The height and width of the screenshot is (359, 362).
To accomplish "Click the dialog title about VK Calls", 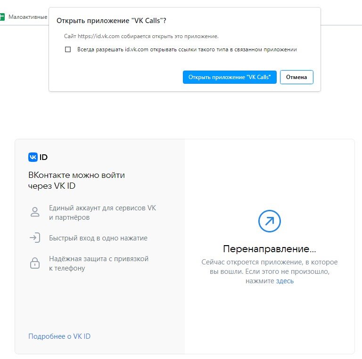I will [x=111, y=21].
